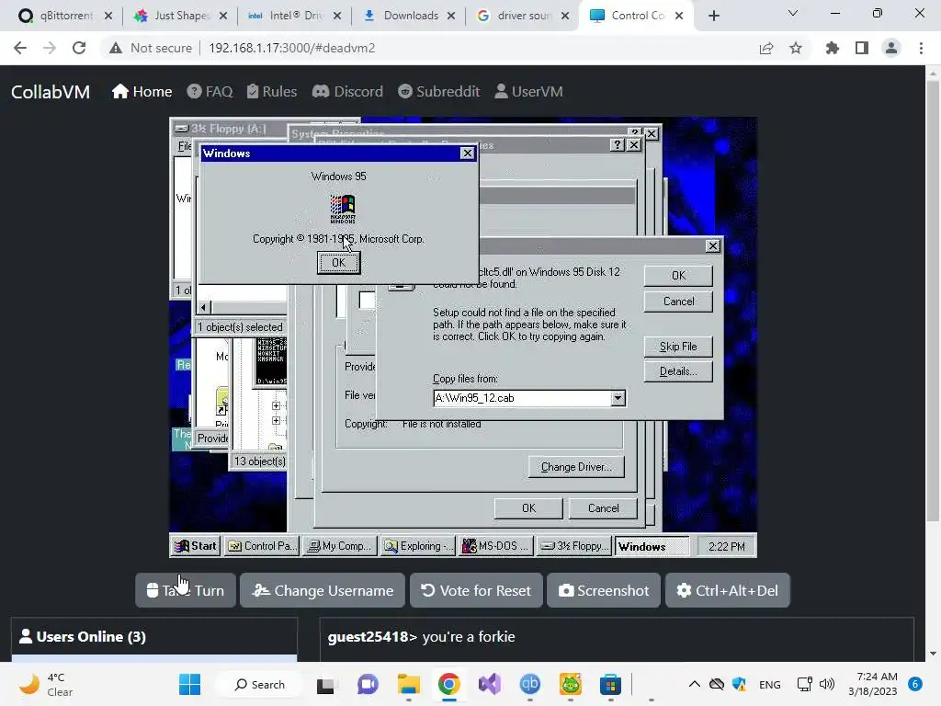Open the FAQ link
The image size is (941, 706).
pyautogui.click(x=210, y=92)
